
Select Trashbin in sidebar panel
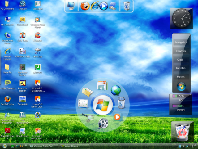click(181, 68)
